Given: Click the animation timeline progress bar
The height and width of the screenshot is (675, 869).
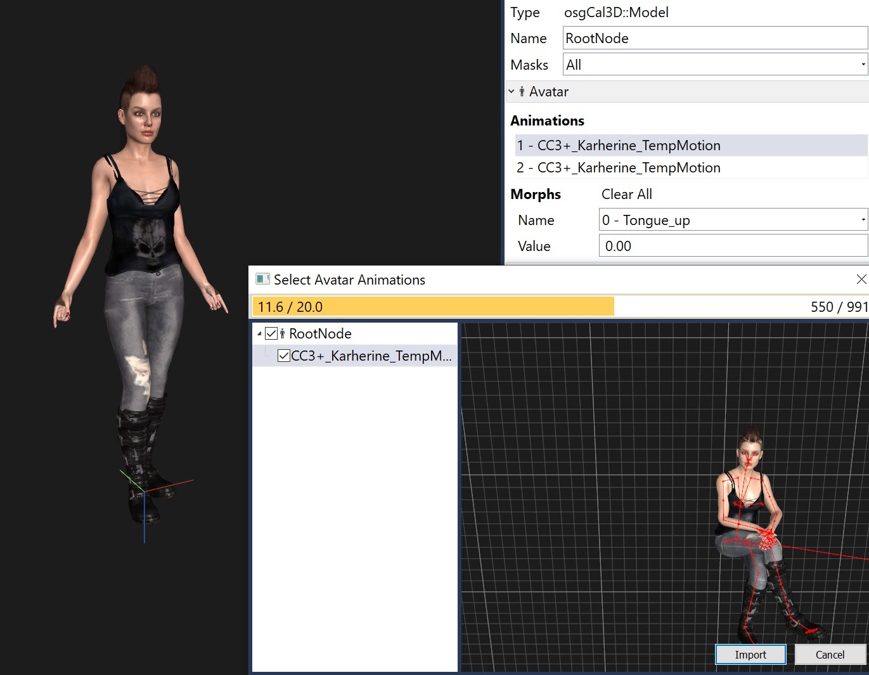Looking at the screenshot, I should [560, 307].
